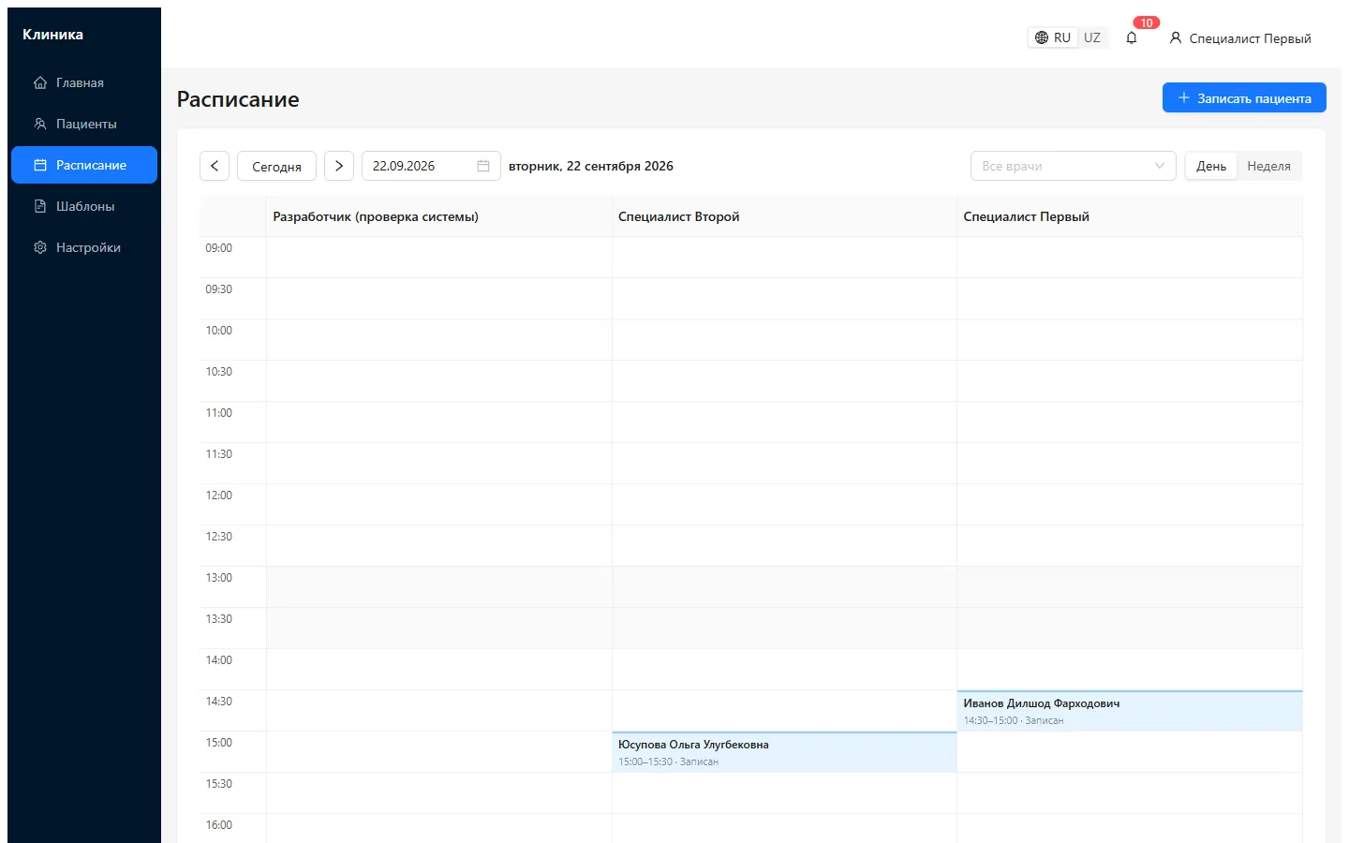Screen dimensions: 1349x843
Task: Switch to Неделя view
Action: coord(1269,166)
